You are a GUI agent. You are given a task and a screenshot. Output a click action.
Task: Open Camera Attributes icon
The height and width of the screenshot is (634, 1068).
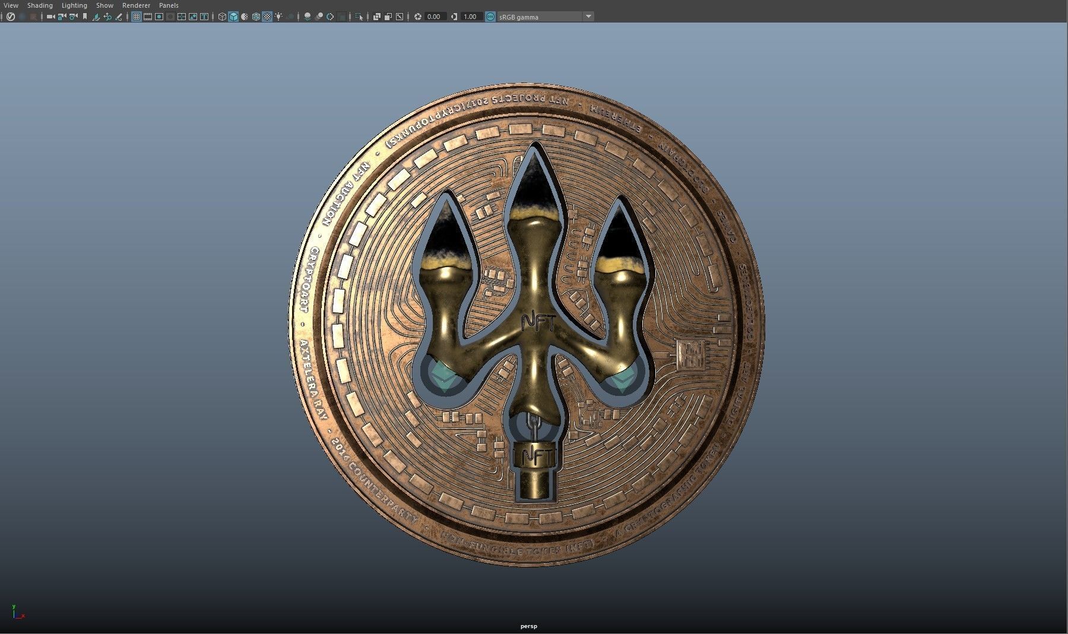(74, 17)
